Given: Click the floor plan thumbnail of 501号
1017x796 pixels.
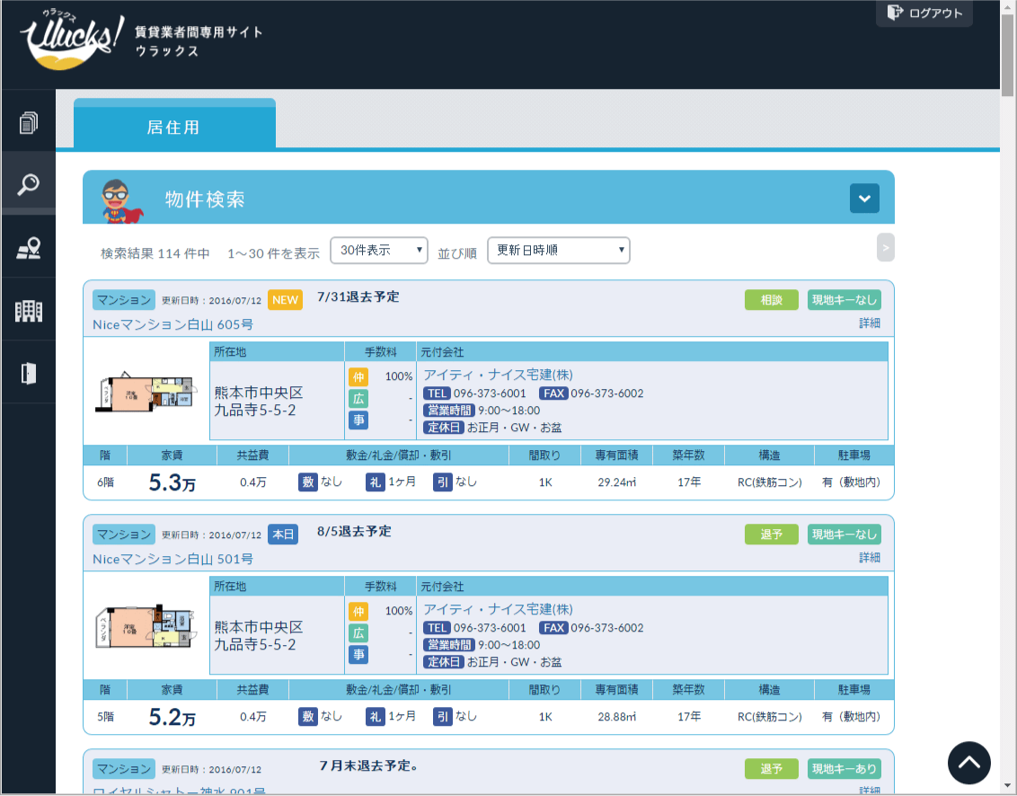Looking at the screenshot, I should [145, 626].
